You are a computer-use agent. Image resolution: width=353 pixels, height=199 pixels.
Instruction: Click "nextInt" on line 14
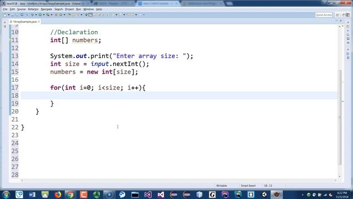tap(125, 64)
